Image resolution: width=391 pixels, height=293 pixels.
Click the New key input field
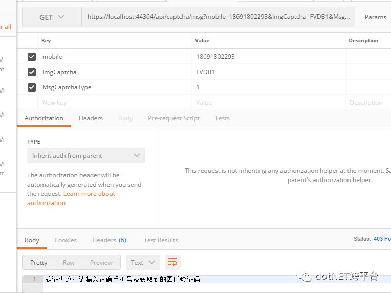115,103
